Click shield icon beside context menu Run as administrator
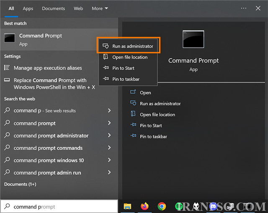268x213 pixels. 106,46
